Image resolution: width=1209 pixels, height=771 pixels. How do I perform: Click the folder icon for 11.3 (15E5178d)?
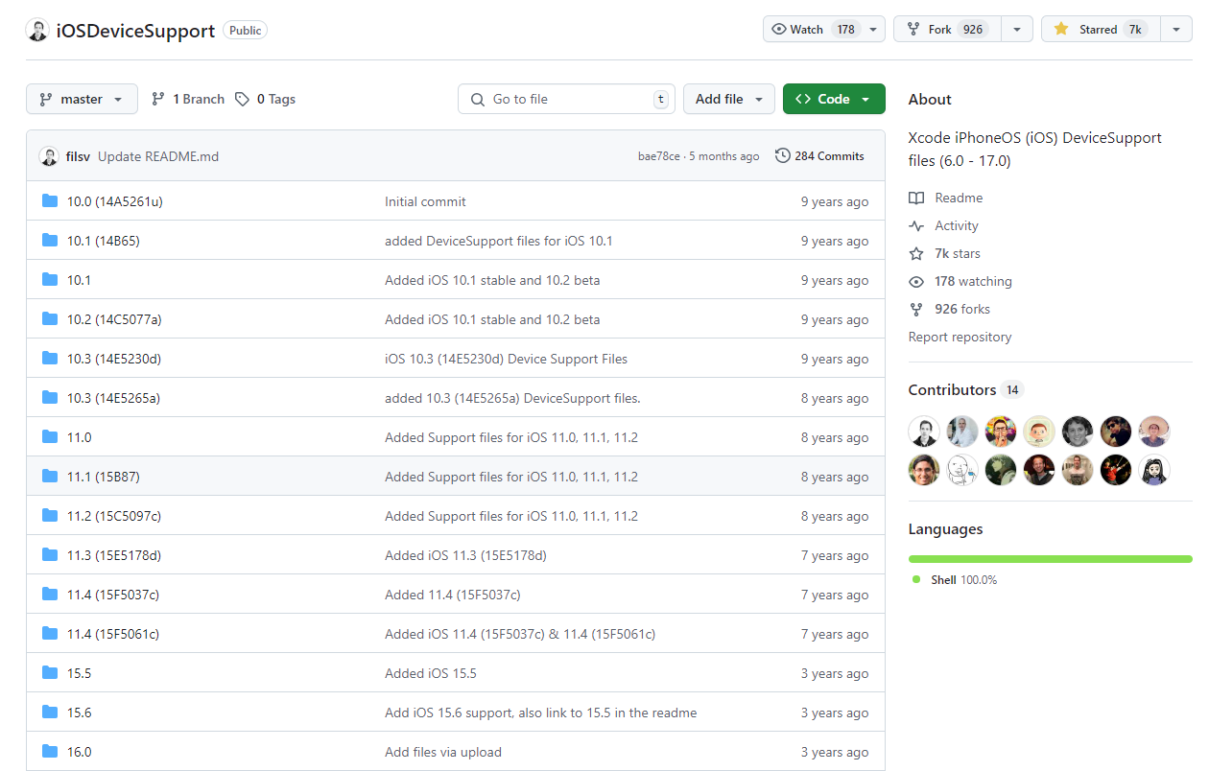coord(50,555)
